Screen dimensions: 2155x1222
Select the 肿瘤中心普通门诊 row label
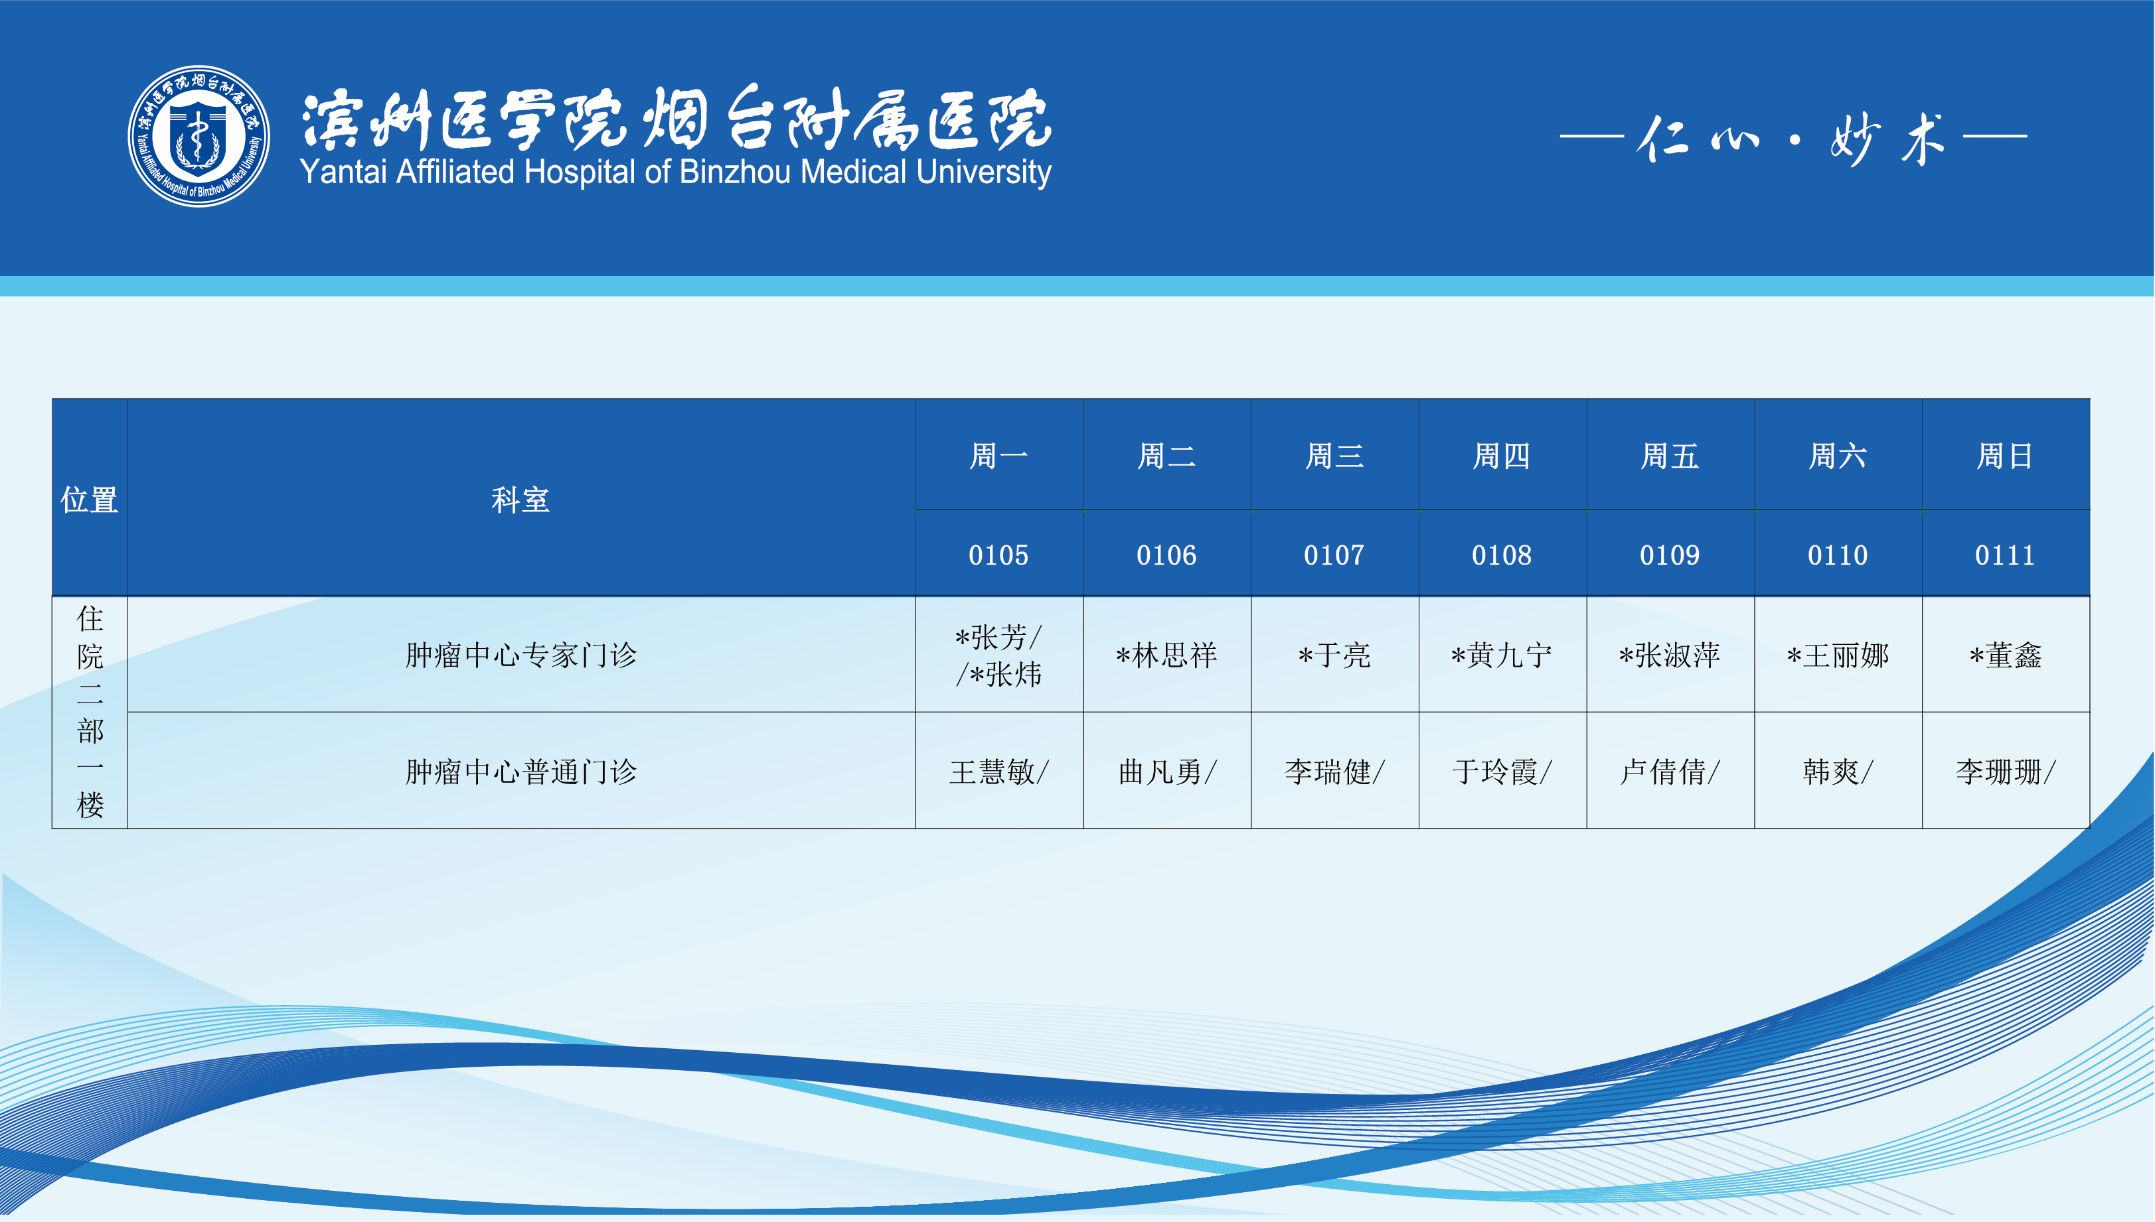(520, 772)
